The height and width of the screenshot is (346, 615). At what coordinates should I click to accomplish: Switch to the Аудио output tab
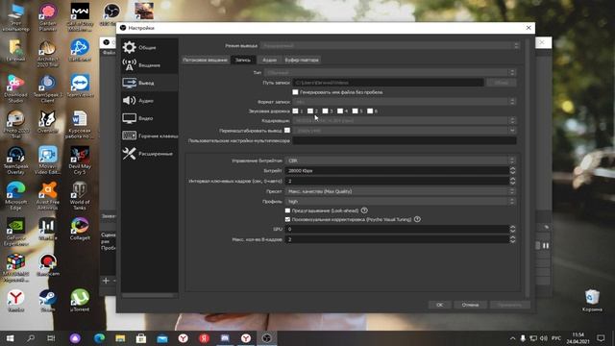[x=269, y=60]
